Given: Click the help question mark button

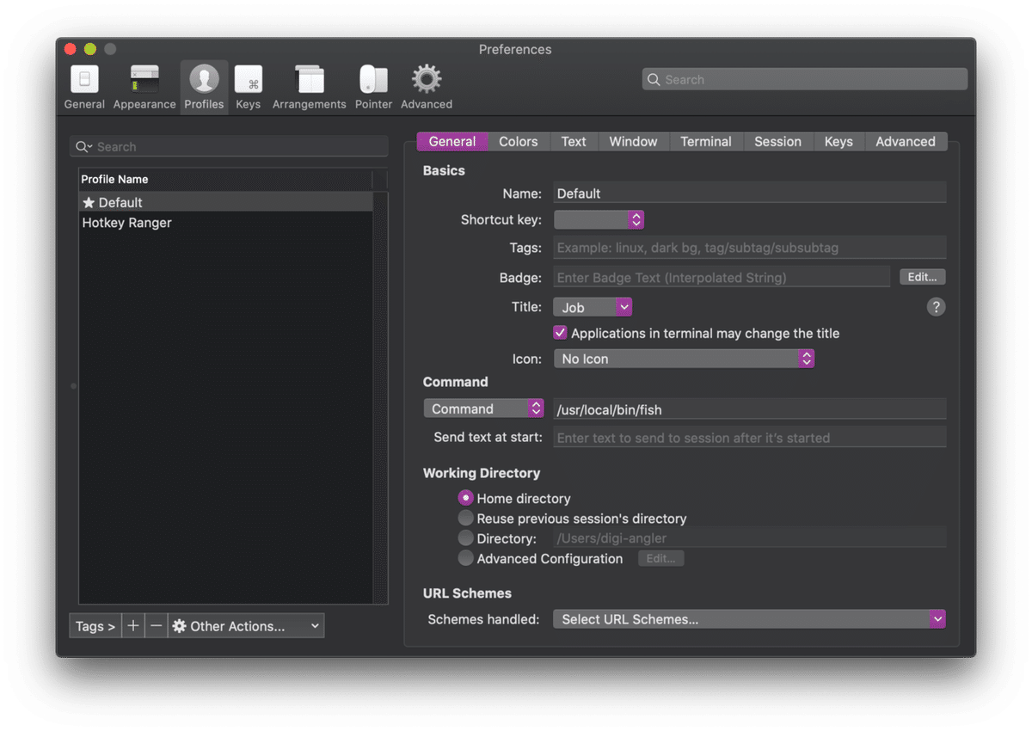Looking at the screenshot, I should pos(936,307).
